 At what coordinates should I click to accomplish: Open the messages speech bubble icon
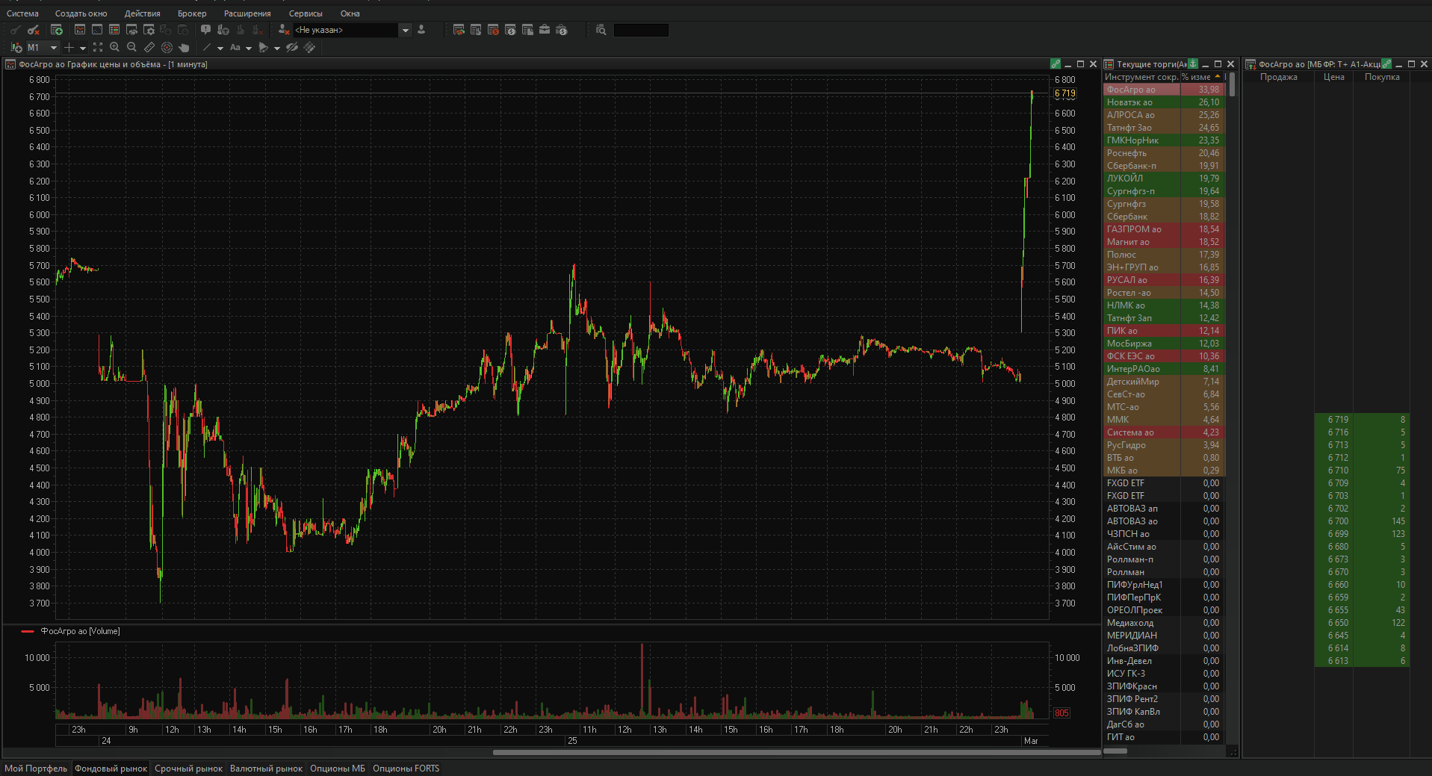tap(205, 30)
